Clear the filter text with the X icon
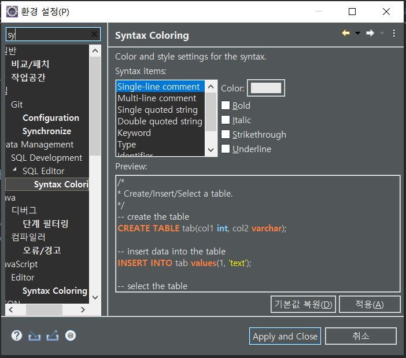The width and height of the screenshot is (406, 358). [94, 34]
